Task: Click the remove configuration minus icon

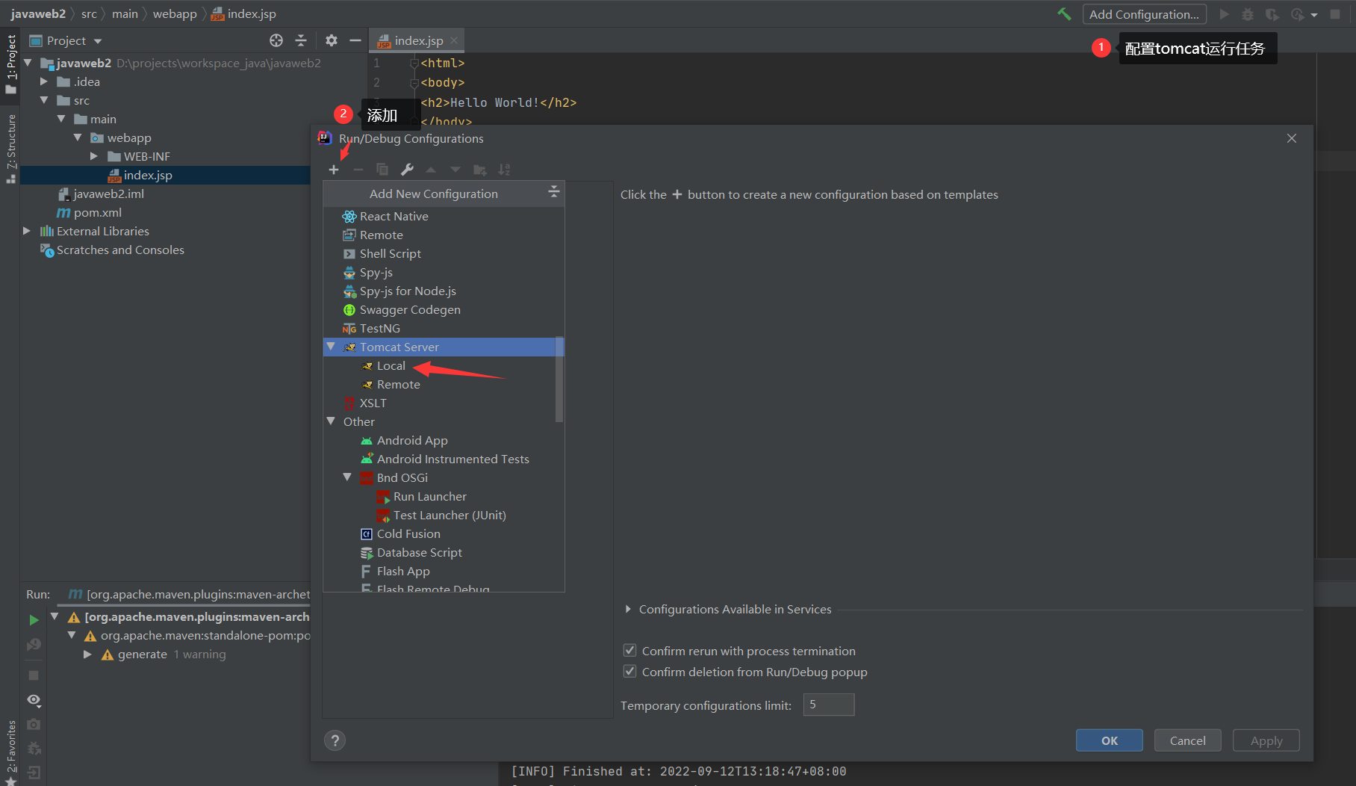Action: [358, 170]
